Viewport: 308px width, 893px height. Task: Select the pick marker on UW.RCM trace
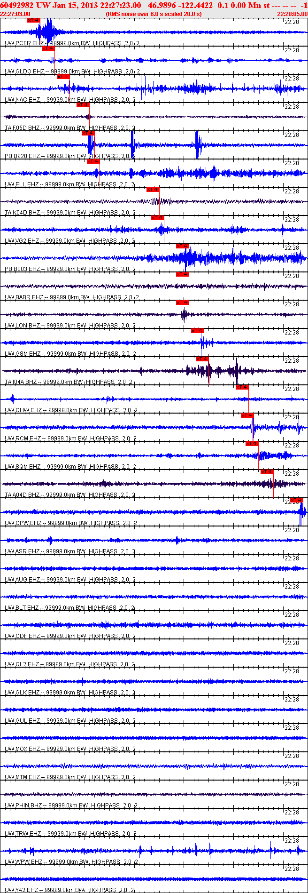247,415
